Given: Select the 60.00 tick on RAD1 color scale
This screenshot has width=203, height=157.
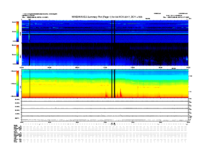Looking at the screenshot, I should [14, 45].
